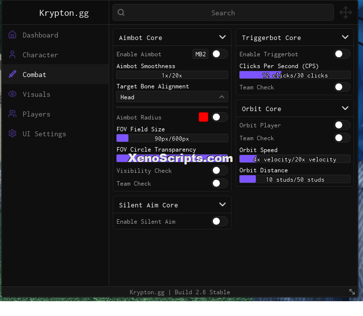Adjust the Orbit Speed slider
This screenshot has height=316, width=363.
coord(295,159)
